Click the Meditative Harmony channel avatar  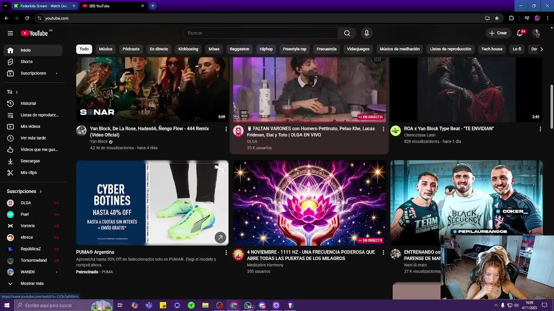(x=238, y=254)
